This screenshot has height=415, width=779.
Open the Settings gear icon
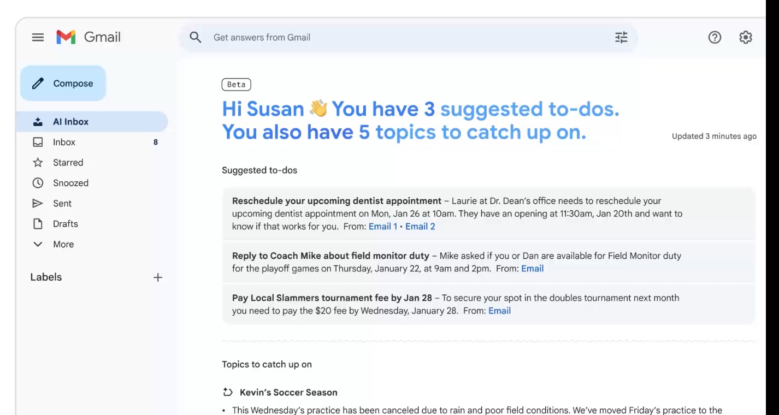coord(746,37)
